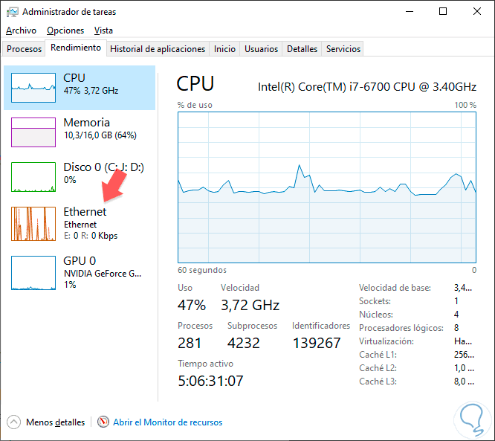The width and height of the screenshot is (495, 441).
Task: Open the Ethernet network graph thumbnail
Action: coord(33,223)
